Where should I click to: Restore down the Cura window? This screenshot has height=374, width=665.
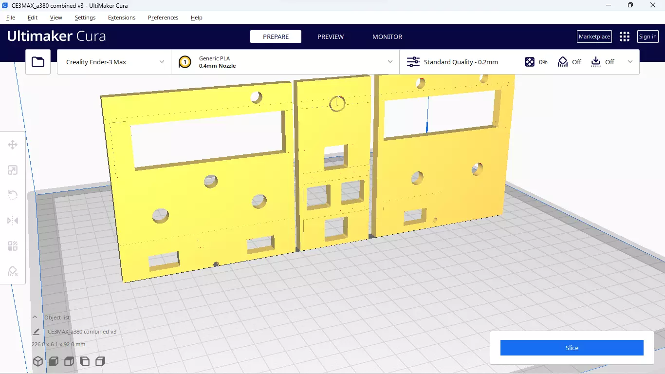pos(630,5)
